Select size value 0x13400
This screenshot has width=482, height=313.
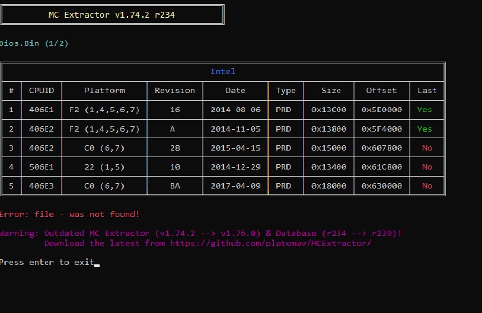pos(328,167)
